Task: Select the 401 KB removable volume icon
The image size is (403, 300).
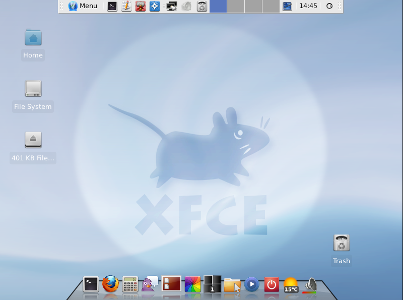Action: [33, 140]
